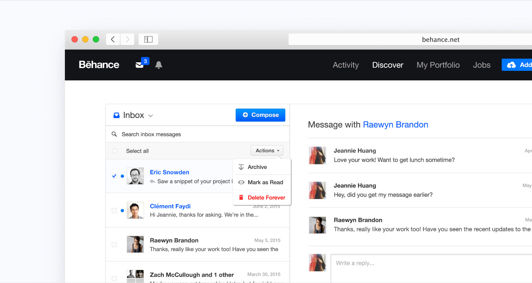
Task: Click the Raewyn Brandon name in the inbox list
Action: (x=174, y=240)
